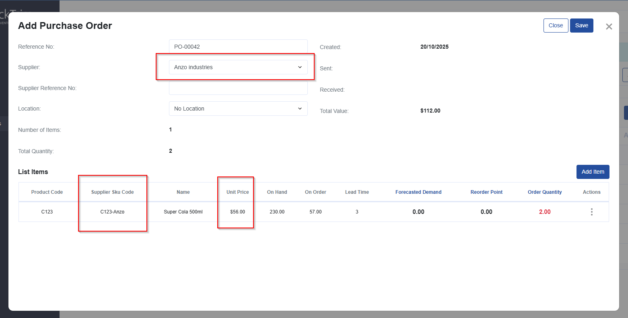Click the Add Item button

pos(593,172)
